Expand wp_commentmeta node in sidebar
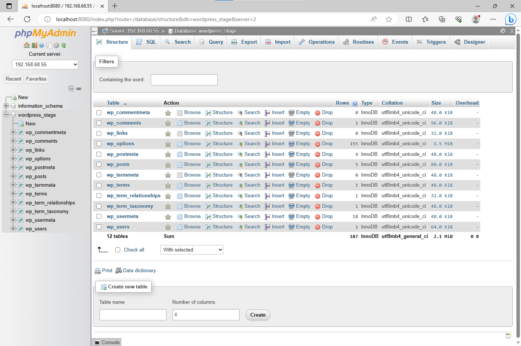521x346 pixels. (13, 132)
